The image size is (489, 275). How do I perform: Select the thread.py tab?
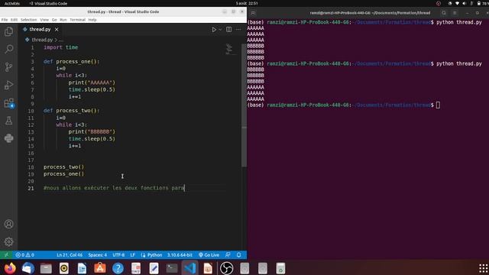pos(40,29)
